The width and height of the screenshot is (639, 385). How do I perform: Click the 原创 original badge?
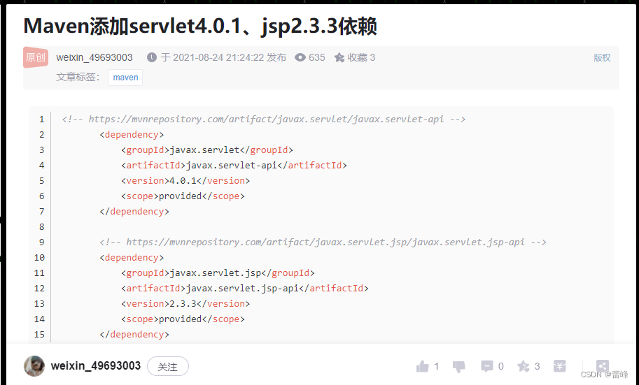(36, 57)
